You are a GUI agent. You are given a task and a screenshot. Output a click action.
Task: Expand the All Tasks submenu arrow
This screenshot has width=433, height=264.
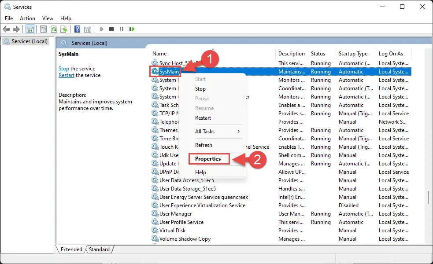238,132
